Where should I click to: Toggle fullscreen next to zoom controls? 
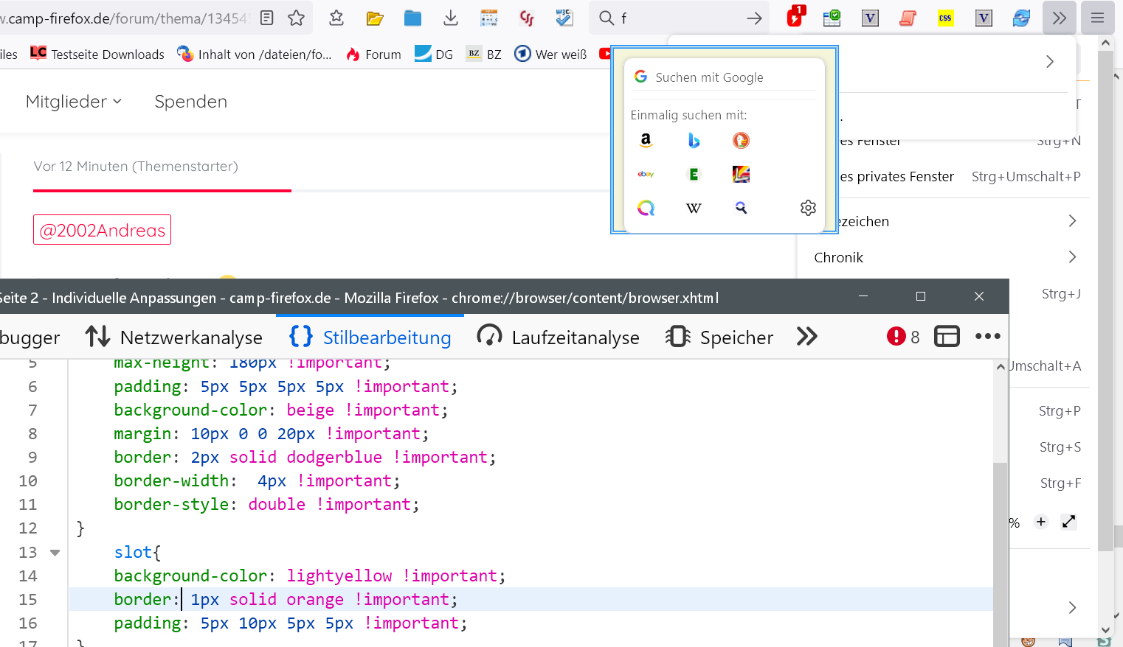click(1068, 522)
